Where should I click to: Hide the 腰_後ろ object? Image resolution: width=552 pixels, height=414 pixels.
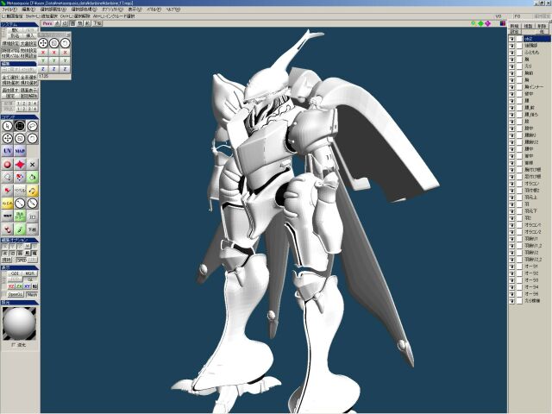click(512, 115)
